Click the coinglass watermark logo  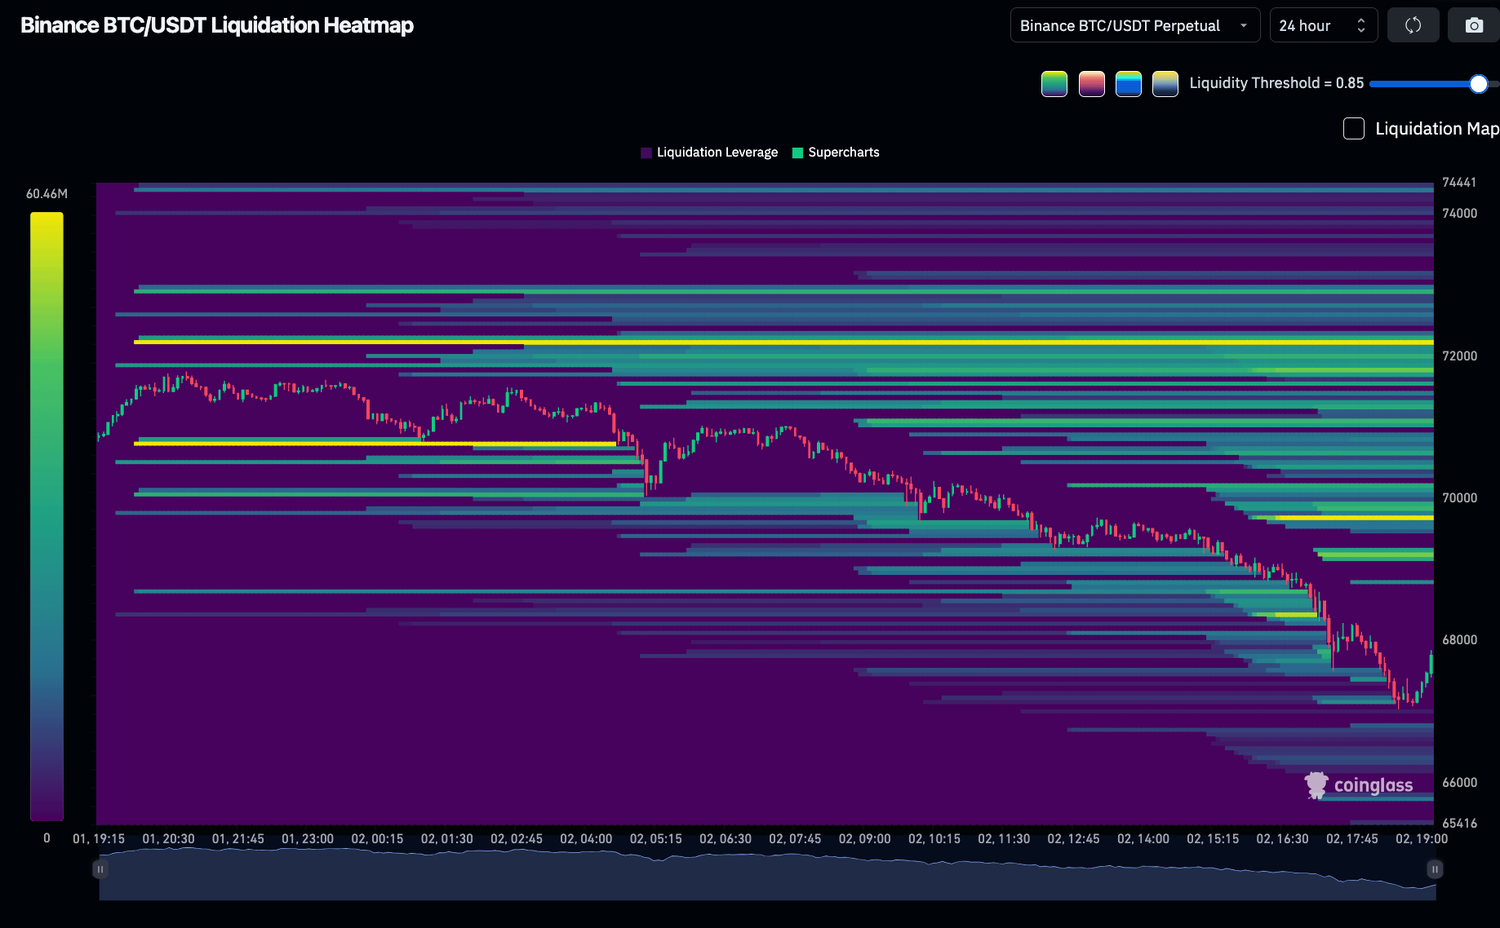pos(1359,785)
